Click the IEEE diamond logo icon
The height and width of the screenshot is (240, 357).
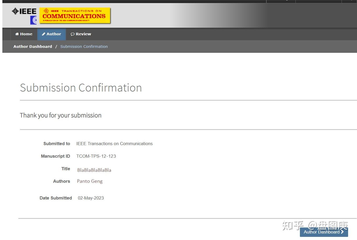(15, 12)
